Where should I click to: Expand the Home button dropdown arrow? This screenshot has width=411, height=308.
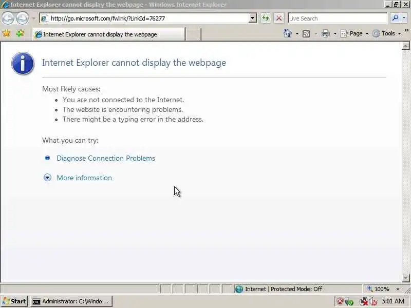pyautogui.click(x=297, y=33)
